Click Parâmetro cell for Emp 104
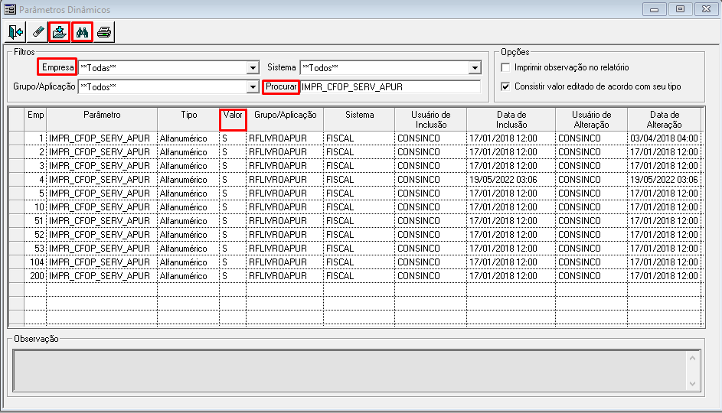722x413 pixels. click(102, 262)
